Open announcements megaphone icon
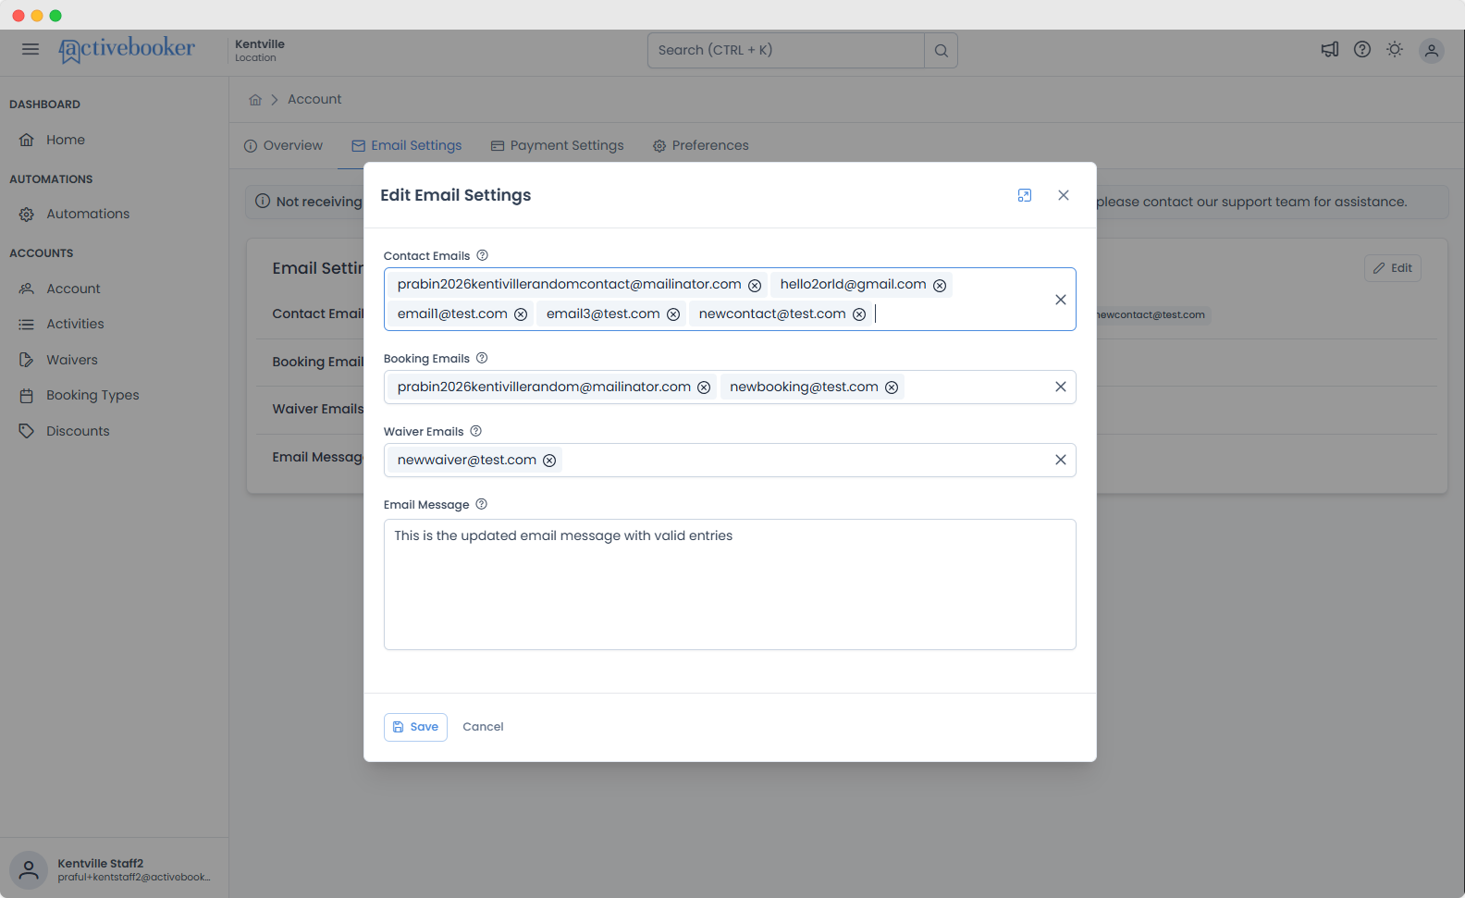 pos(1330,50)
